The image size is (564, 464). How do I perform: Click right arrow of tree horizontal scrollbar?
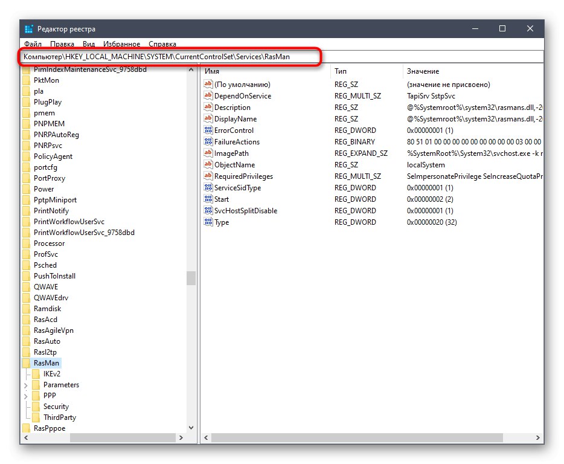coord(181,438)
